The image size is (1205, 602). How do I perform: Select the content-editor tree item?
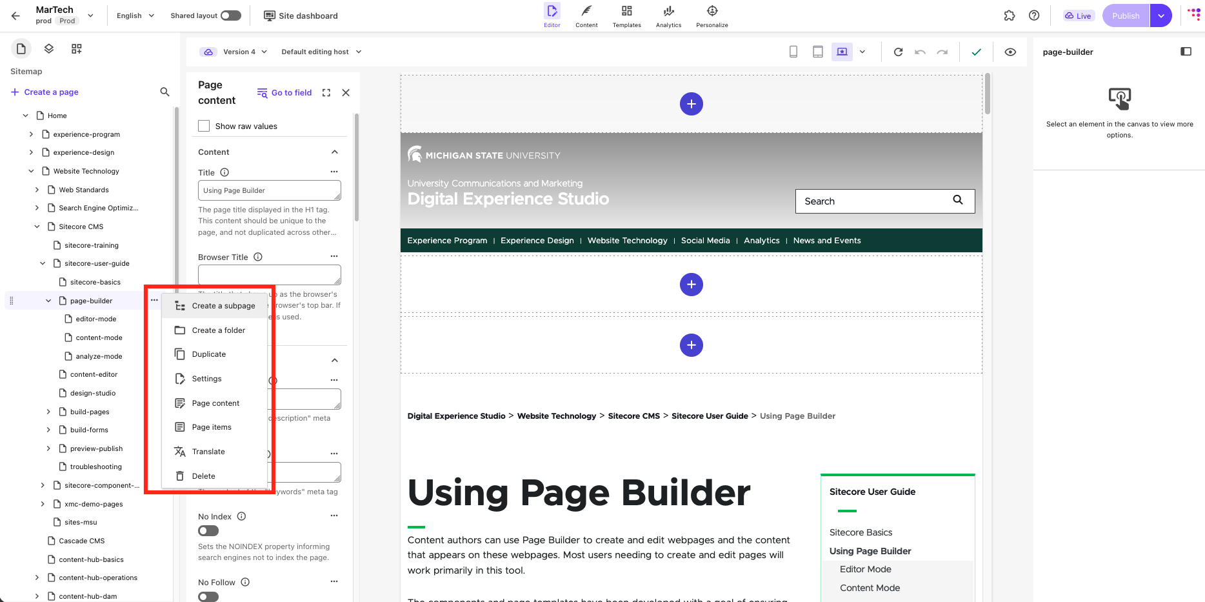(x=94, y=374)
